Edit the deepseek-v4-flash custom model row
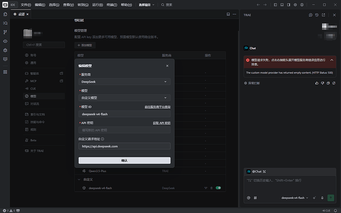 tap(206, 188)
